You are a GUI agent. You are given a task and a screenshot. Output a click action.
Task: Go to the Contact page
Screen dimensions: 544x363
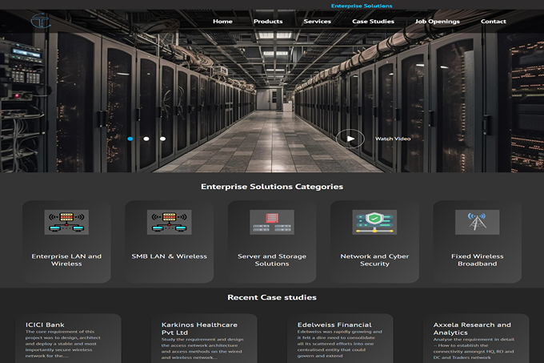coord(493,22)
